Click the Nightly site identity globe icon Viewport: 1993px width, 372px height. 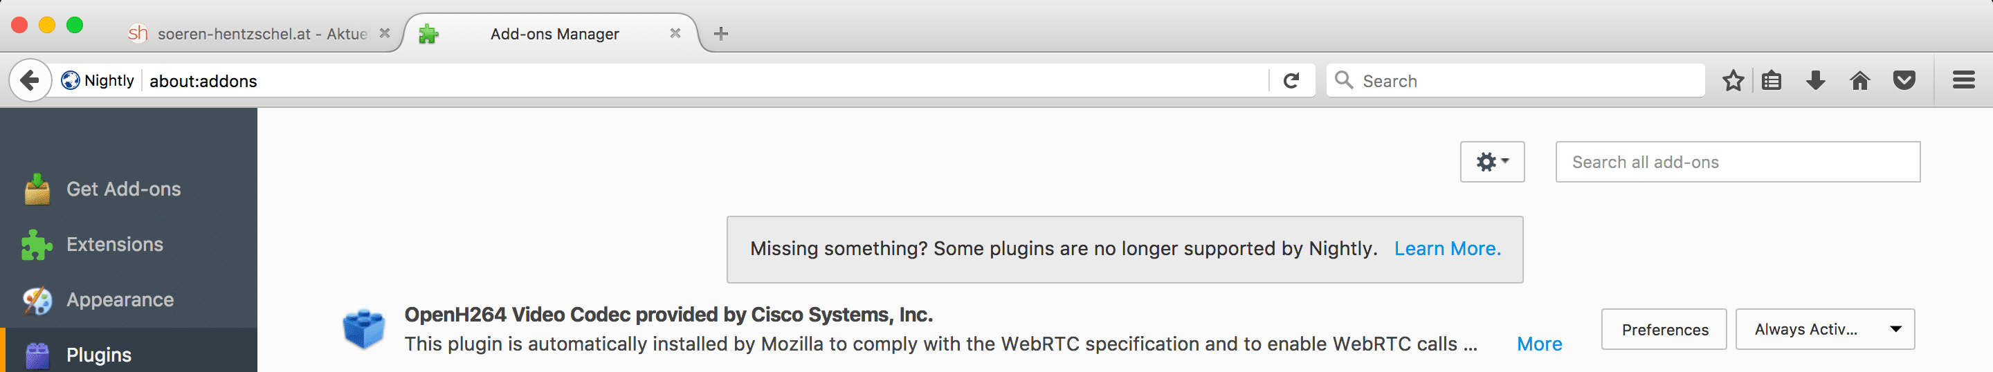[x=71, y=80]
